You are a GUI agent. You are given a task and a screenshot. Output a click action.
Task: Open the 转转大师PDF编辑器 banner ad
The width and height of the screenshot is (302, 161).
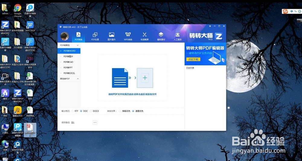(x=205, y=54)
